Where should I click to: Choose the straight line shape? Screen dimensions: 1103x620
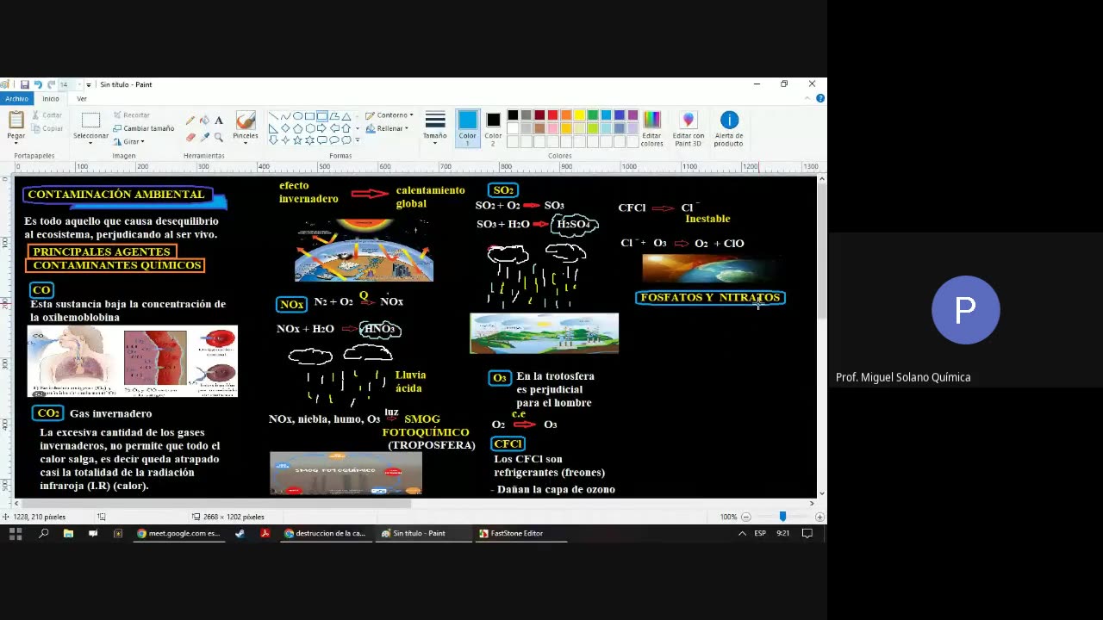point(273,116)
